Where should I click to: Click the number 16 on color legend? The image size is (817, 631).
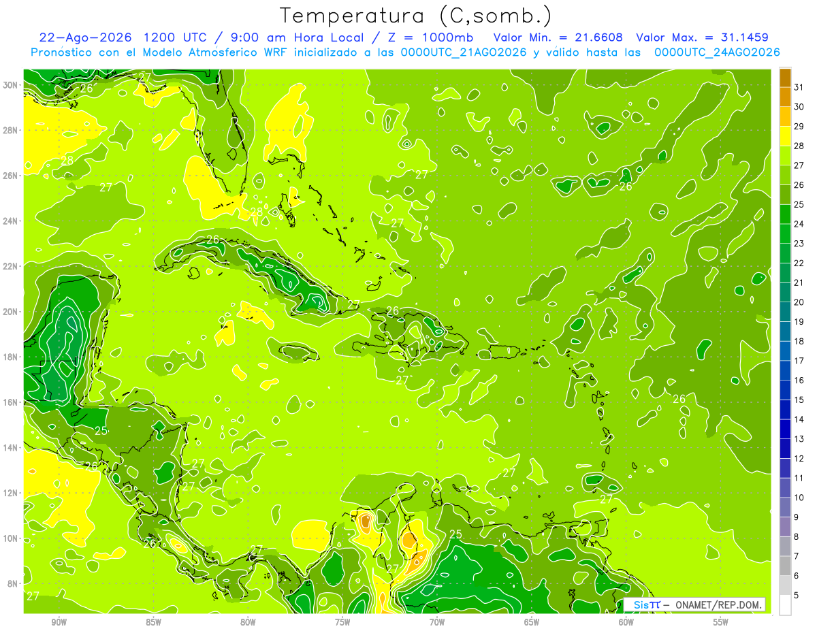click(x=799, y=381)
